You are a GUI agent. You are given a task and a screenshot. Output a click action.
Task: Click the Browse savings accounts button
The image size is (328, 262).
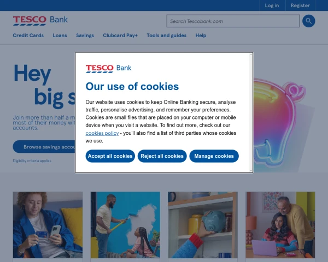pyautogui.click(x=44, y=147)
